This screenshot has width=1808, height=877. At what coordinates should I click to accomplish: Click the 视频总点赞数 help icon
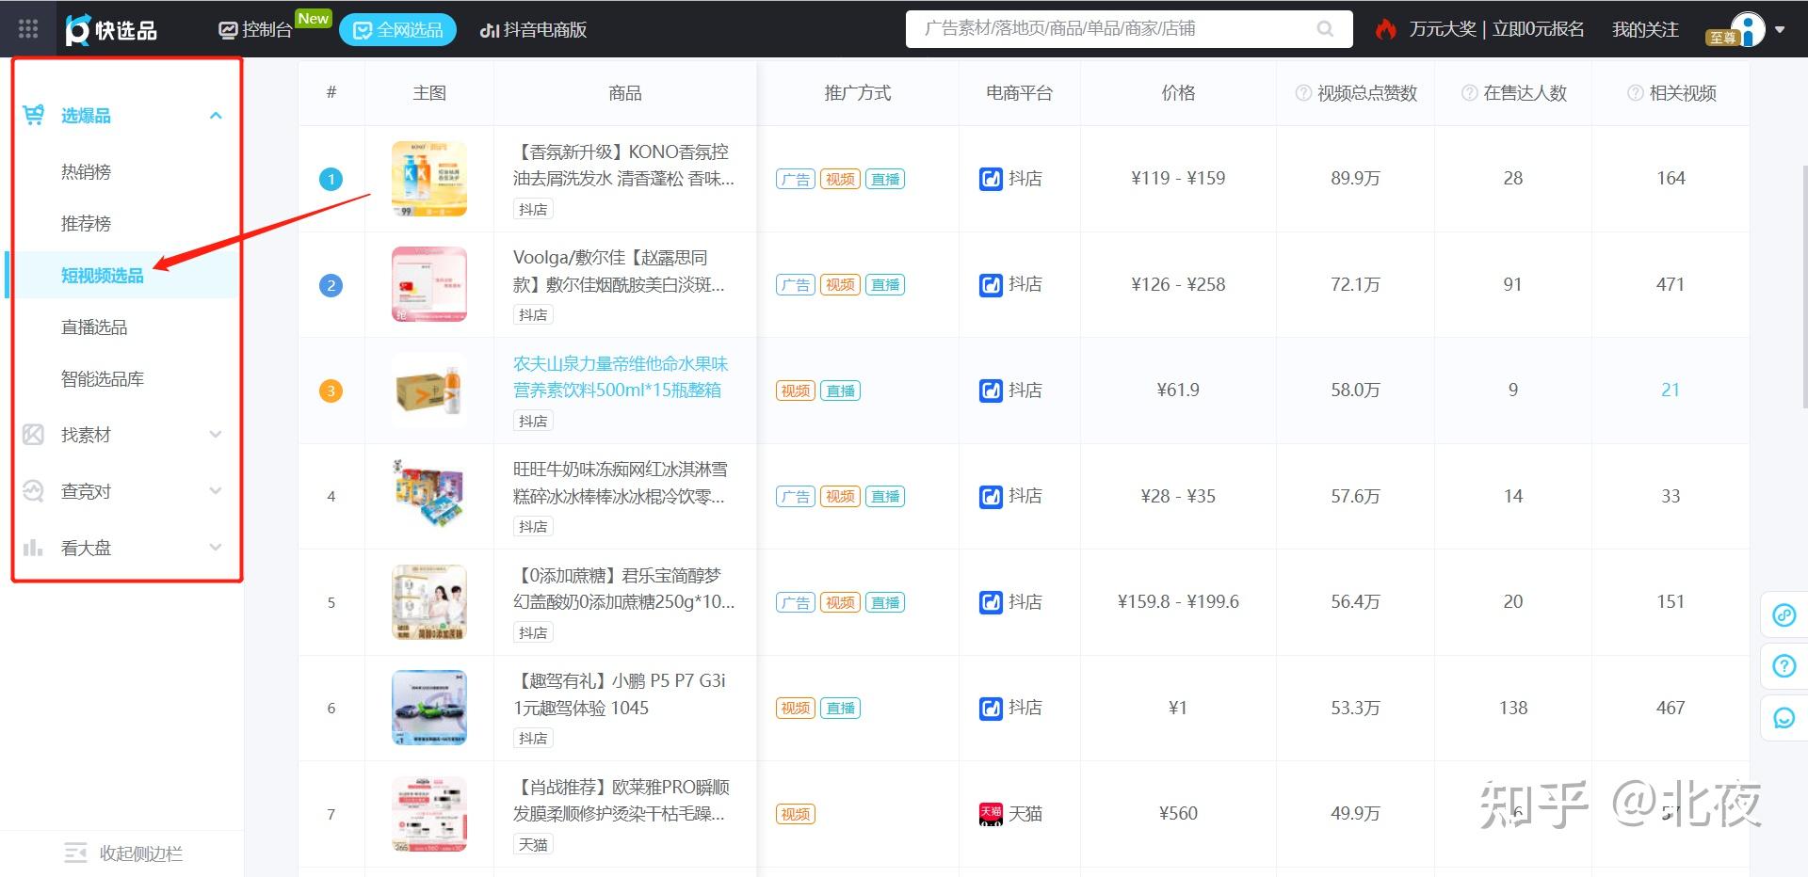[x=1303, y=93]
